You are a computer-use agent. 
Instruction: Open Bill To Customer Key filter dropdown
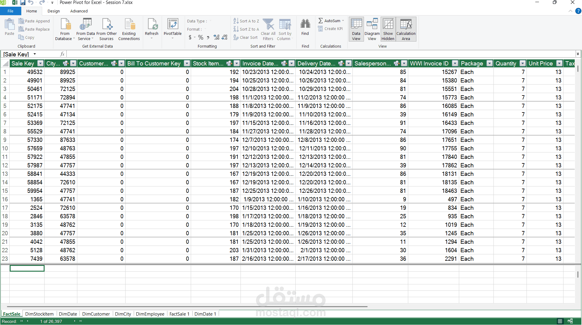187,63
